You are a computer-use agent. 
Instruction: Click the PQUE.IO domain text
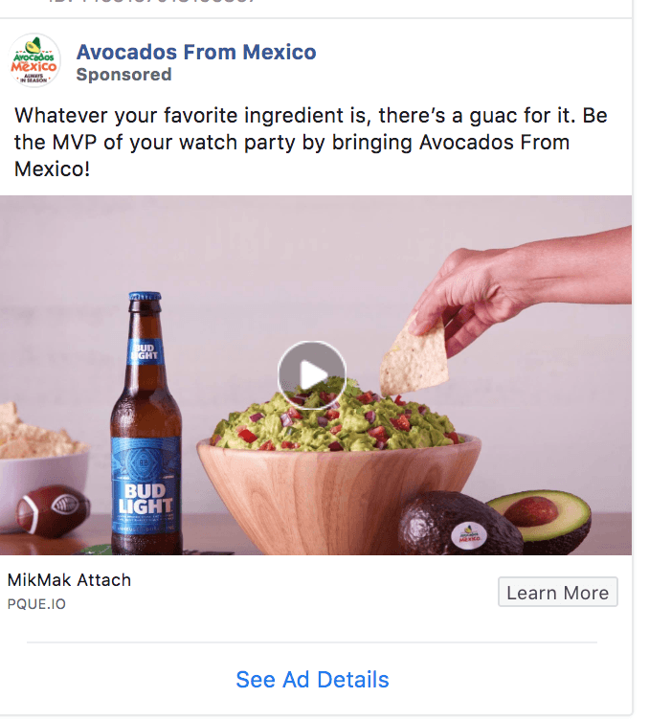point(36,604)
